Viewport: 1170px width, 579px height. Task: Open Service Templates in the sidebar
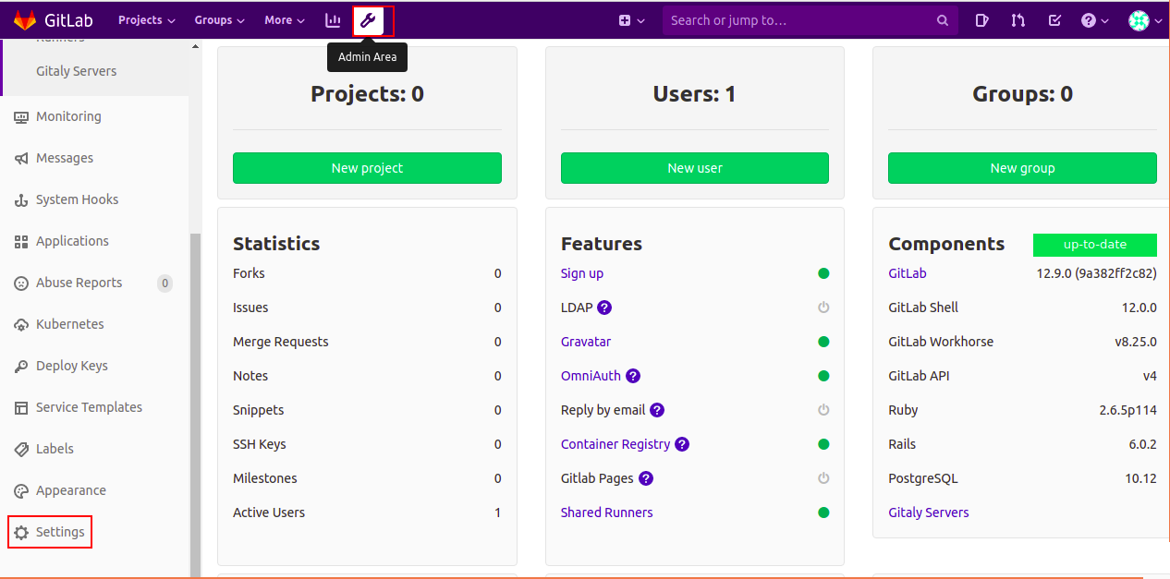[x=89, y=407]
